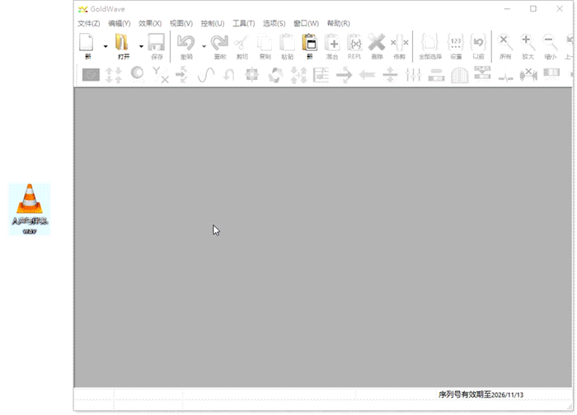Viewport: 577px width, 415px height.
Task: Click the Zoom All (所有) magnifier icon
Action: coord(505,43)
